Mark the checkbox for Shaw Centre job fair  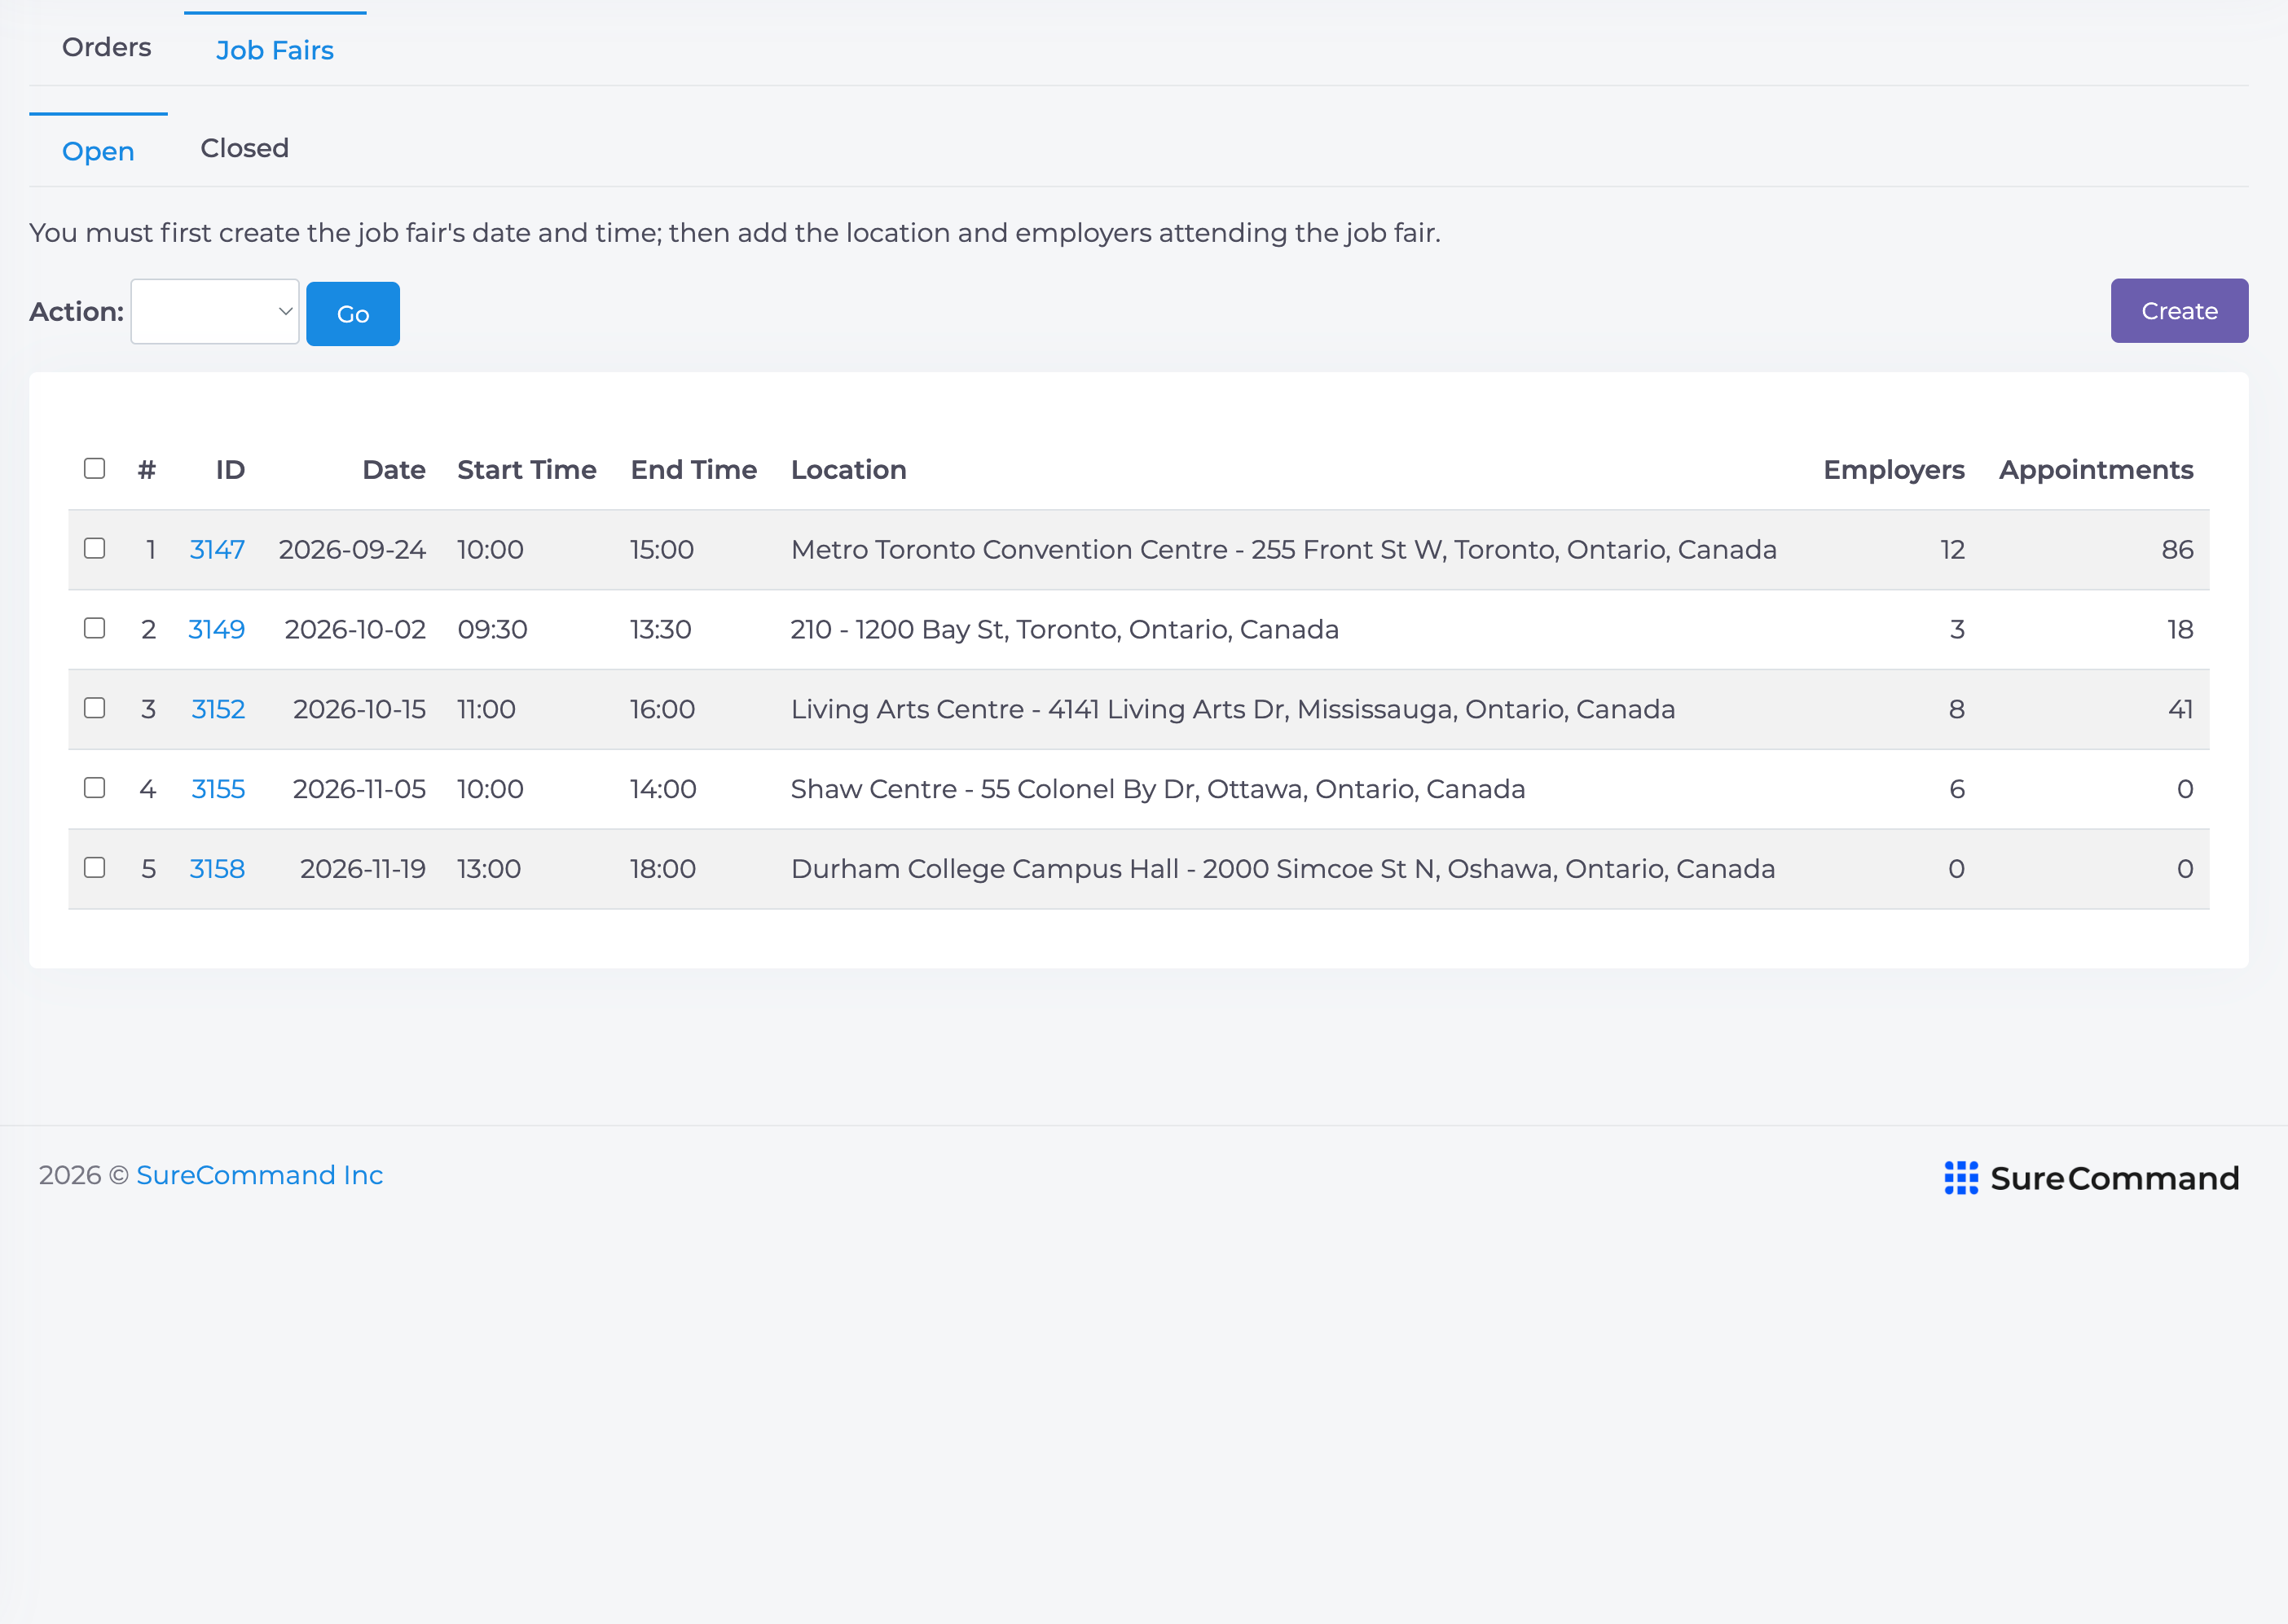[95, 788]
